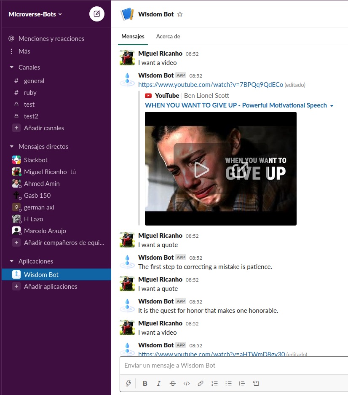Apply inline code formatting
Image resolution: width=348 pixels, height=395 pixels.
(x=187, y=383)
